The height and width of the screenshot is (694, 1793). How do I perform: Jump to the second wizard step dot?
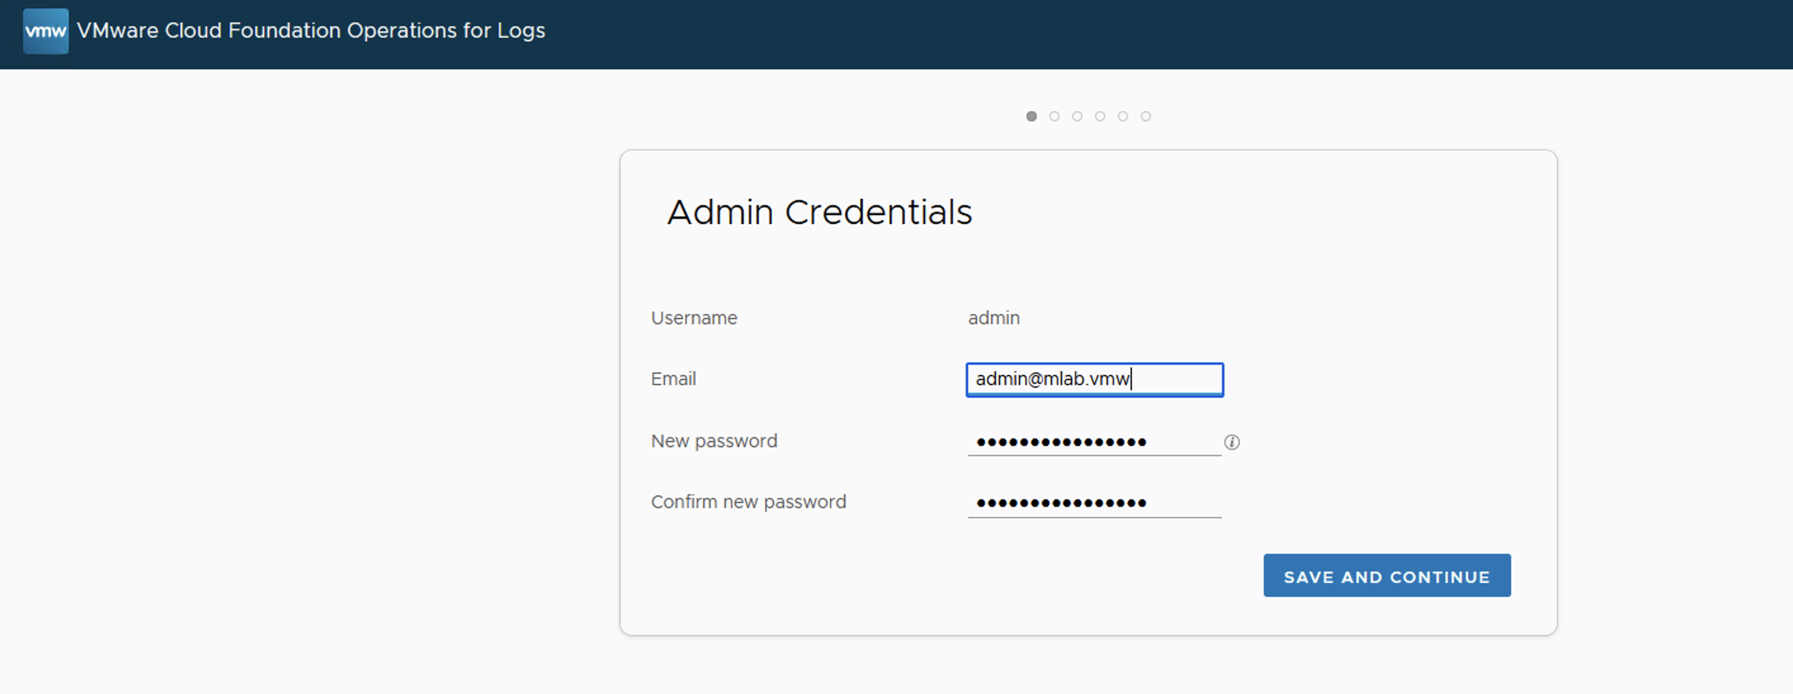pyautogui.click(x=1054, y=116)
